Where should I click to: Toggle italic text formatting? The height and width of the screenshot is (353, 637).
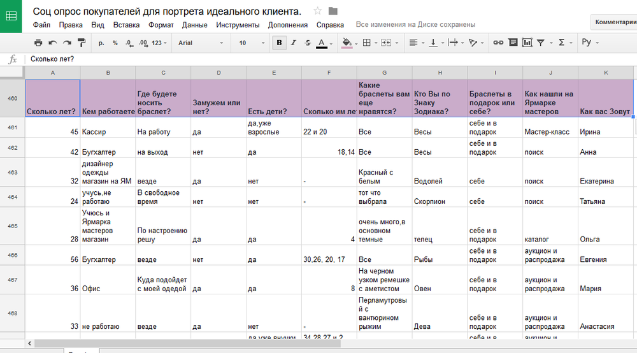click(x=294, y=43)
